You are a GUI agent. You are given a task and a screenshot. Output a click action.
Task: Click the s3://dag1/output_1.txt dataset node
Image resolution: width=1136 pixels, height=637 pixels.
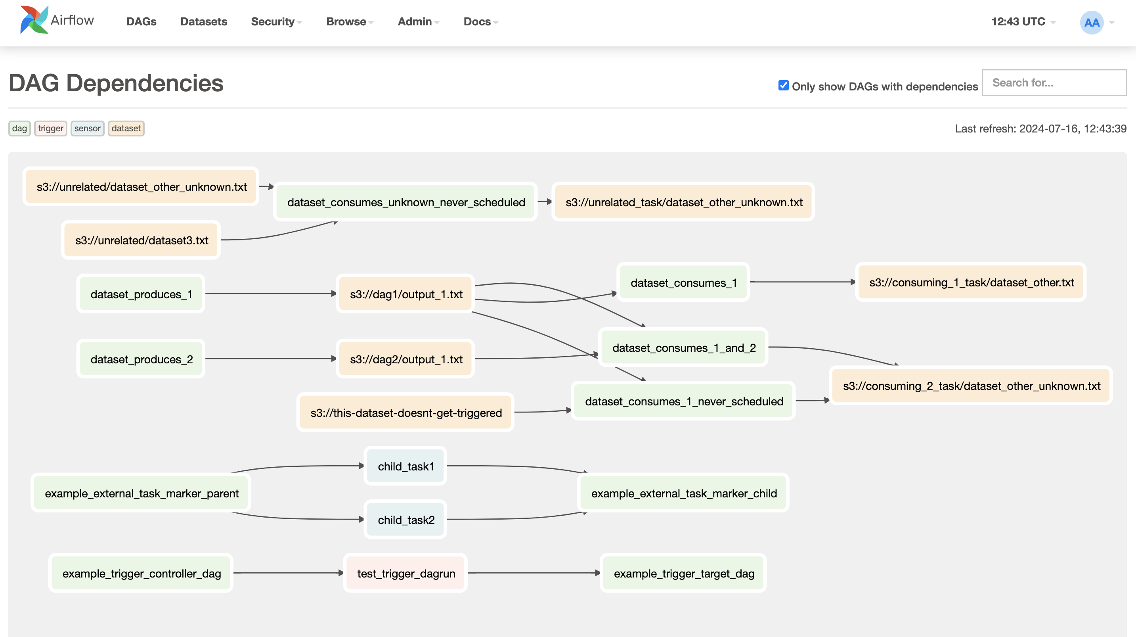pyautogui.click(x=404, y=294)
